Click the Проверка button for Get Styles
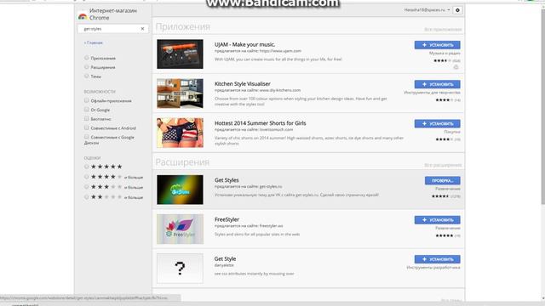Viewport: 545px width, 306px height. pos(443,180)
